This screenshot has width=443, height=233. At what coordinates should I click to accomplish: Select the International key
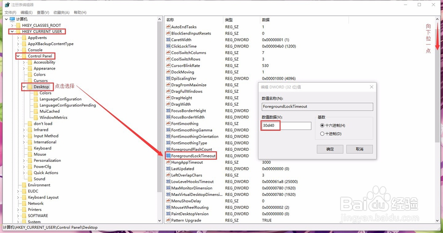pos(45,142)
